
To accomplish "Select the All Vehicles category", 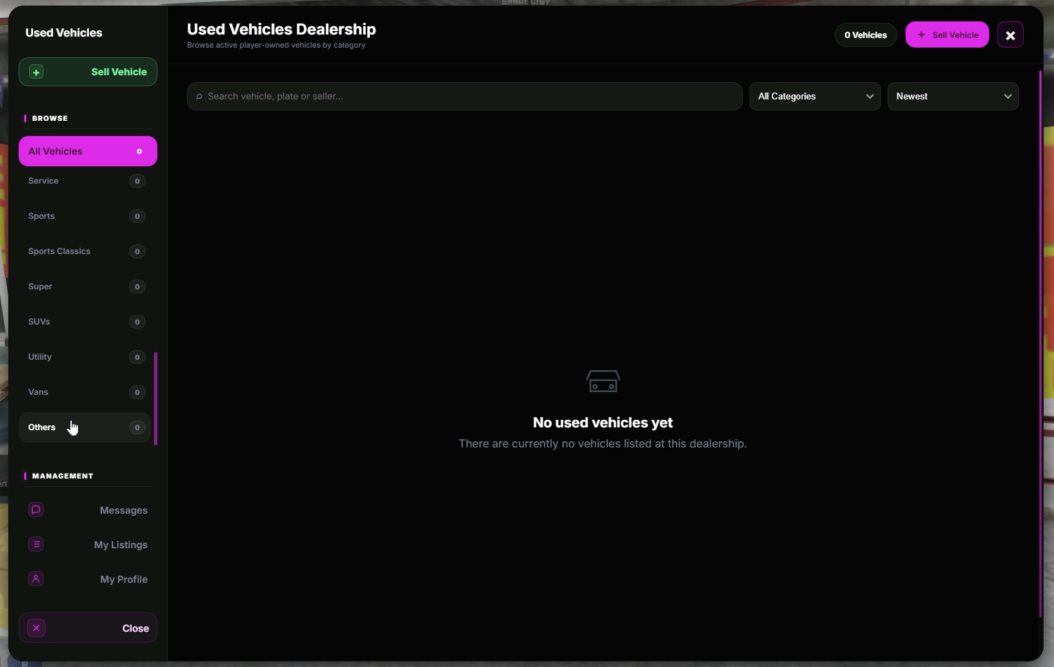I will [x=88, y=151].
